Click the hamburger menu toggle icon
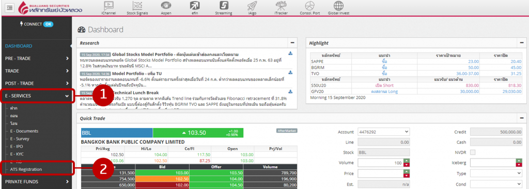The height and width of the screenshot is (189, 529). 9,7
